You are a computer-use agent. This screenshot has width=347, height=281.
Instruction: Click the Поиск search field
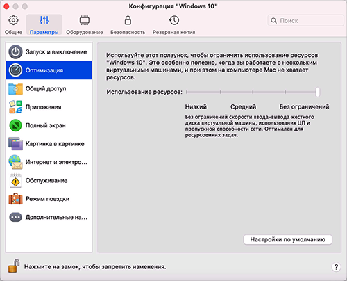pos(306,21)
